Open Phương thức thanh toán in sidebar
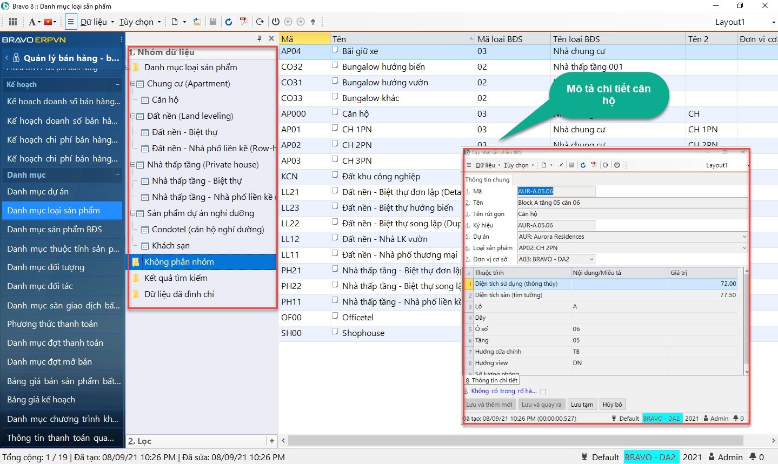Screen dimensions: 778x464 [x=62, y=324]
